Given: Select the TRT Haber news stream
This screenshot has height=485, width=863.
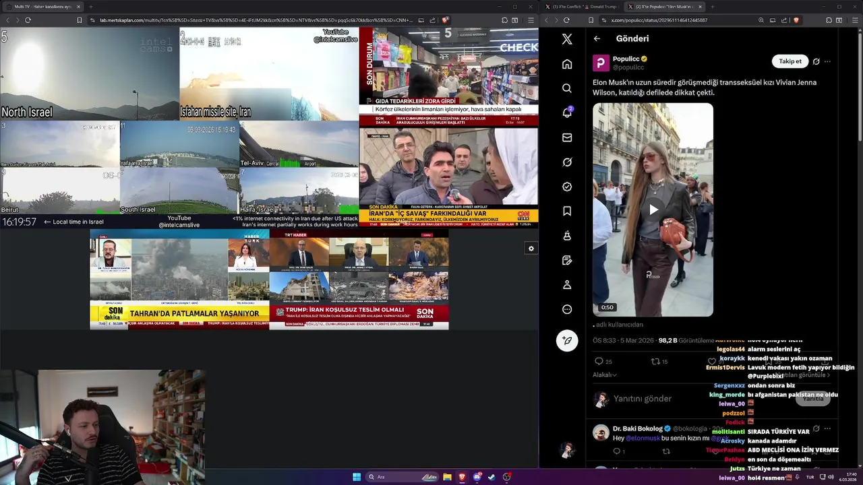Looking at the screenshot, I should 359,279.
